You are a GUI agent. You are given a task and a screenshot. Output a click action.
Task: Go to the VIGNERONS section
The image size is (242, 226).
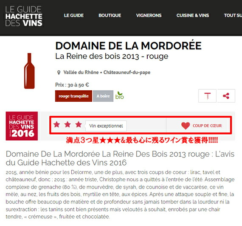(149, 15)
